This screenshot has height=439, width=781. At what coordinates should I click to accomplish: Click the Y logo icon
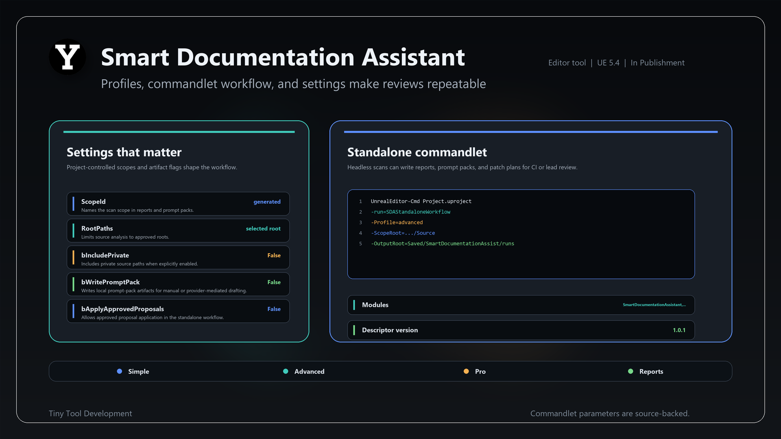[68, 57]
